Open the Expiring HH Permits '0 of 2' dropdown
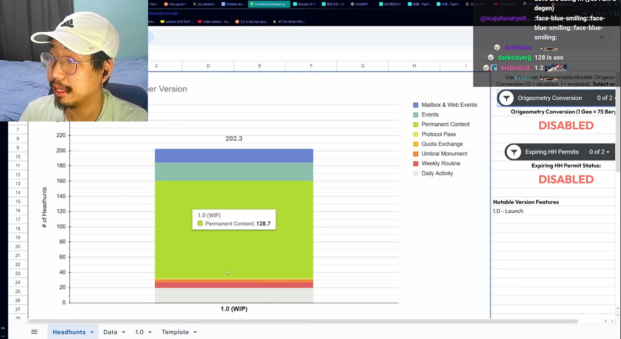621x339 pixels. point(599,152)
